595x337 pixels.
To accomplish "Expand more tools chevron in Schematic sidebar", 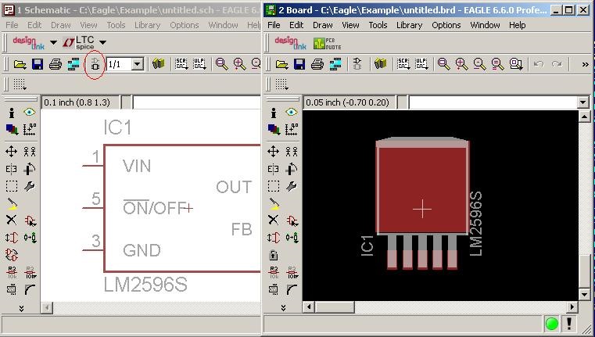I will [21, 308].
